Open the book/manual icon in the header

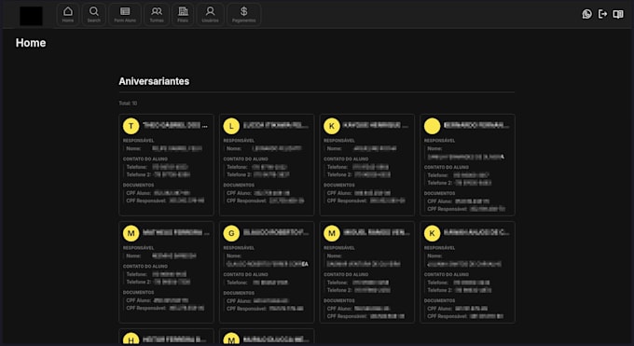[x=618, y=14]
